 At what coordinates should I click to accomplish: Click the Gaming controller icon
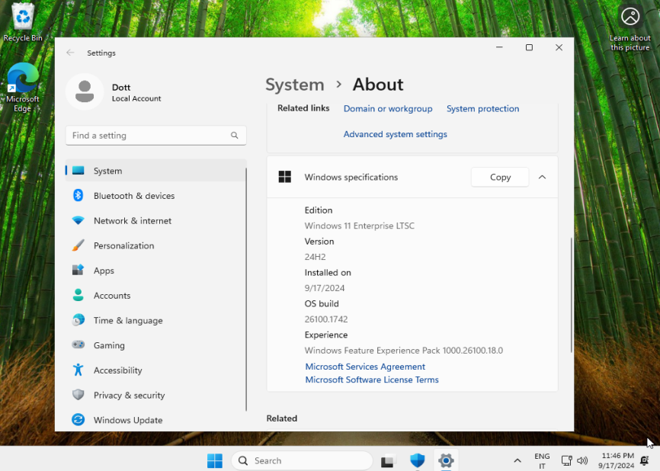(78, 344)
